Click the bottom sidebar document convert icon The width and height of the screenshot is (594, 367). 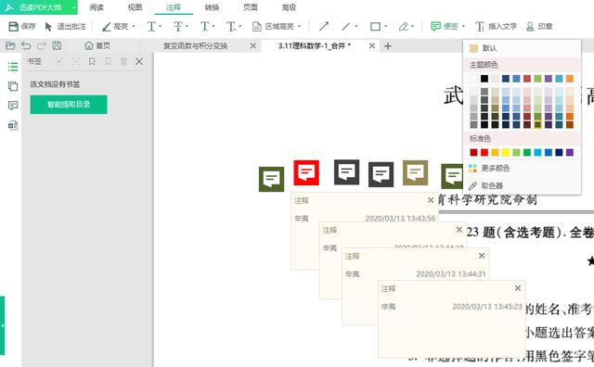pos(13,125)
